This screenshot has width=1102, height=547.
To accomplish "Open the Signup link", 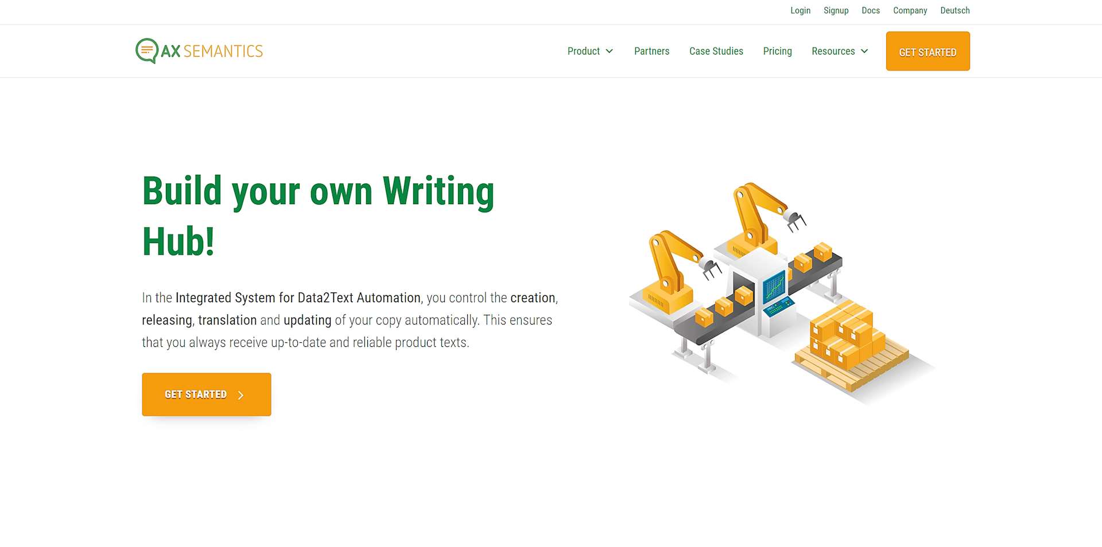I will click(x=836, y=10).
